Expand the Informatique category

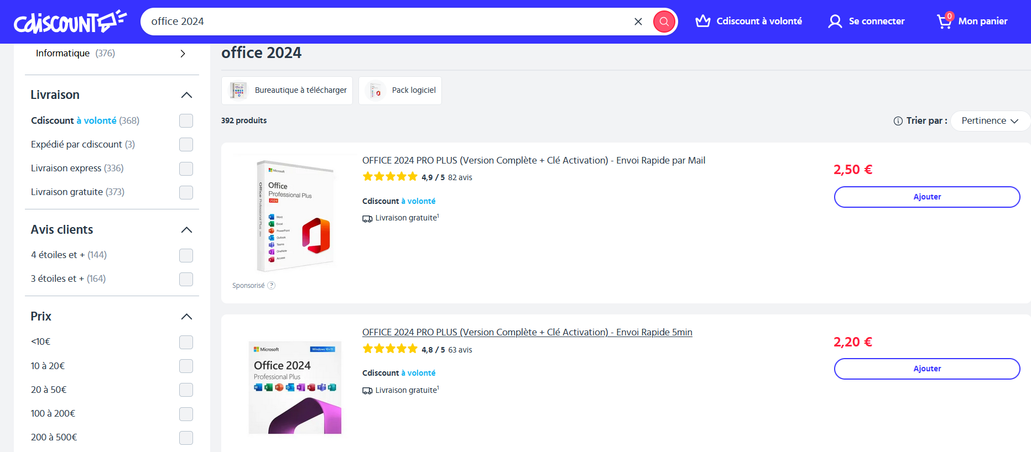pyautogui.click(x=183, y=54)
